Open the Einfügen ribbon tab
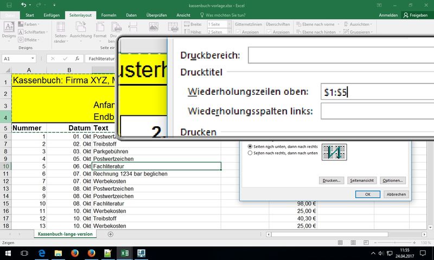The image size is (434, 260). [52, 15]
